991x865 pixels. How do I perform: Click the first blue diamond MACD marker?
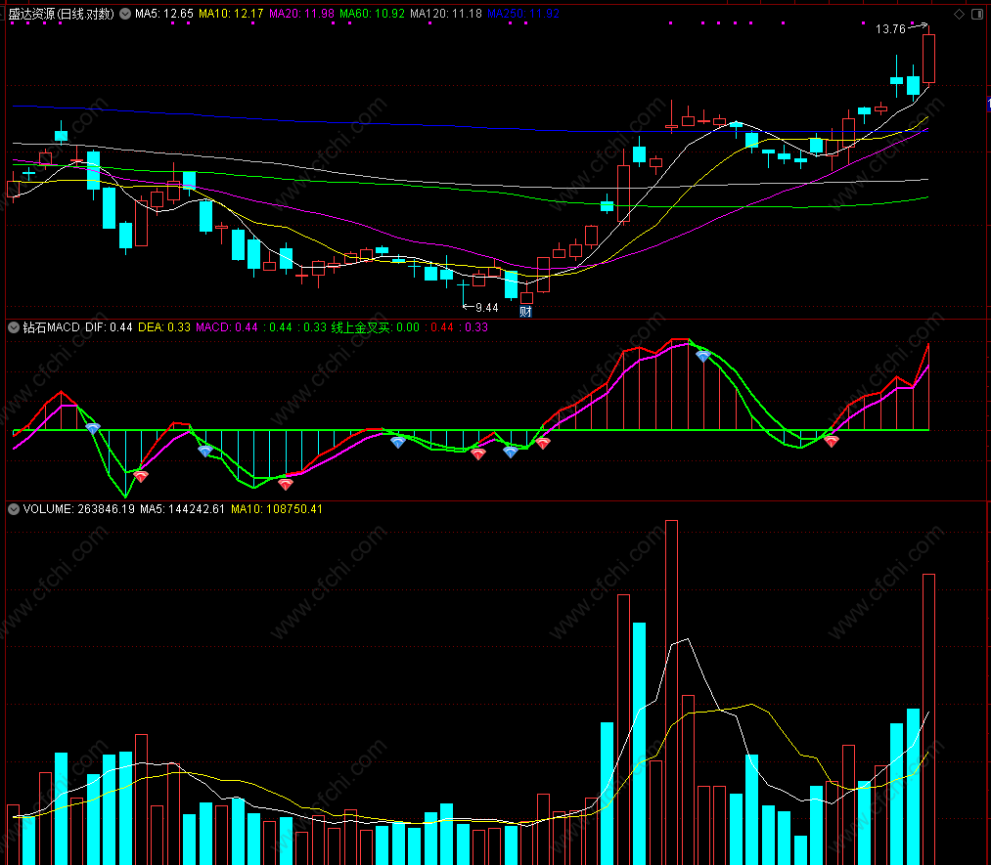93,429
